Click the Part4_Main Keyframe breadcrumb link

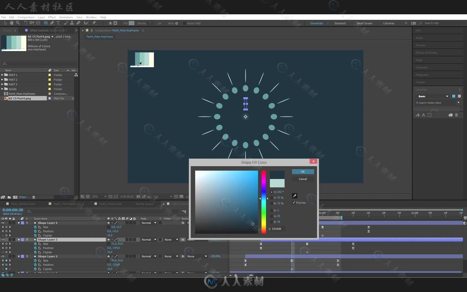coord(100,37)
